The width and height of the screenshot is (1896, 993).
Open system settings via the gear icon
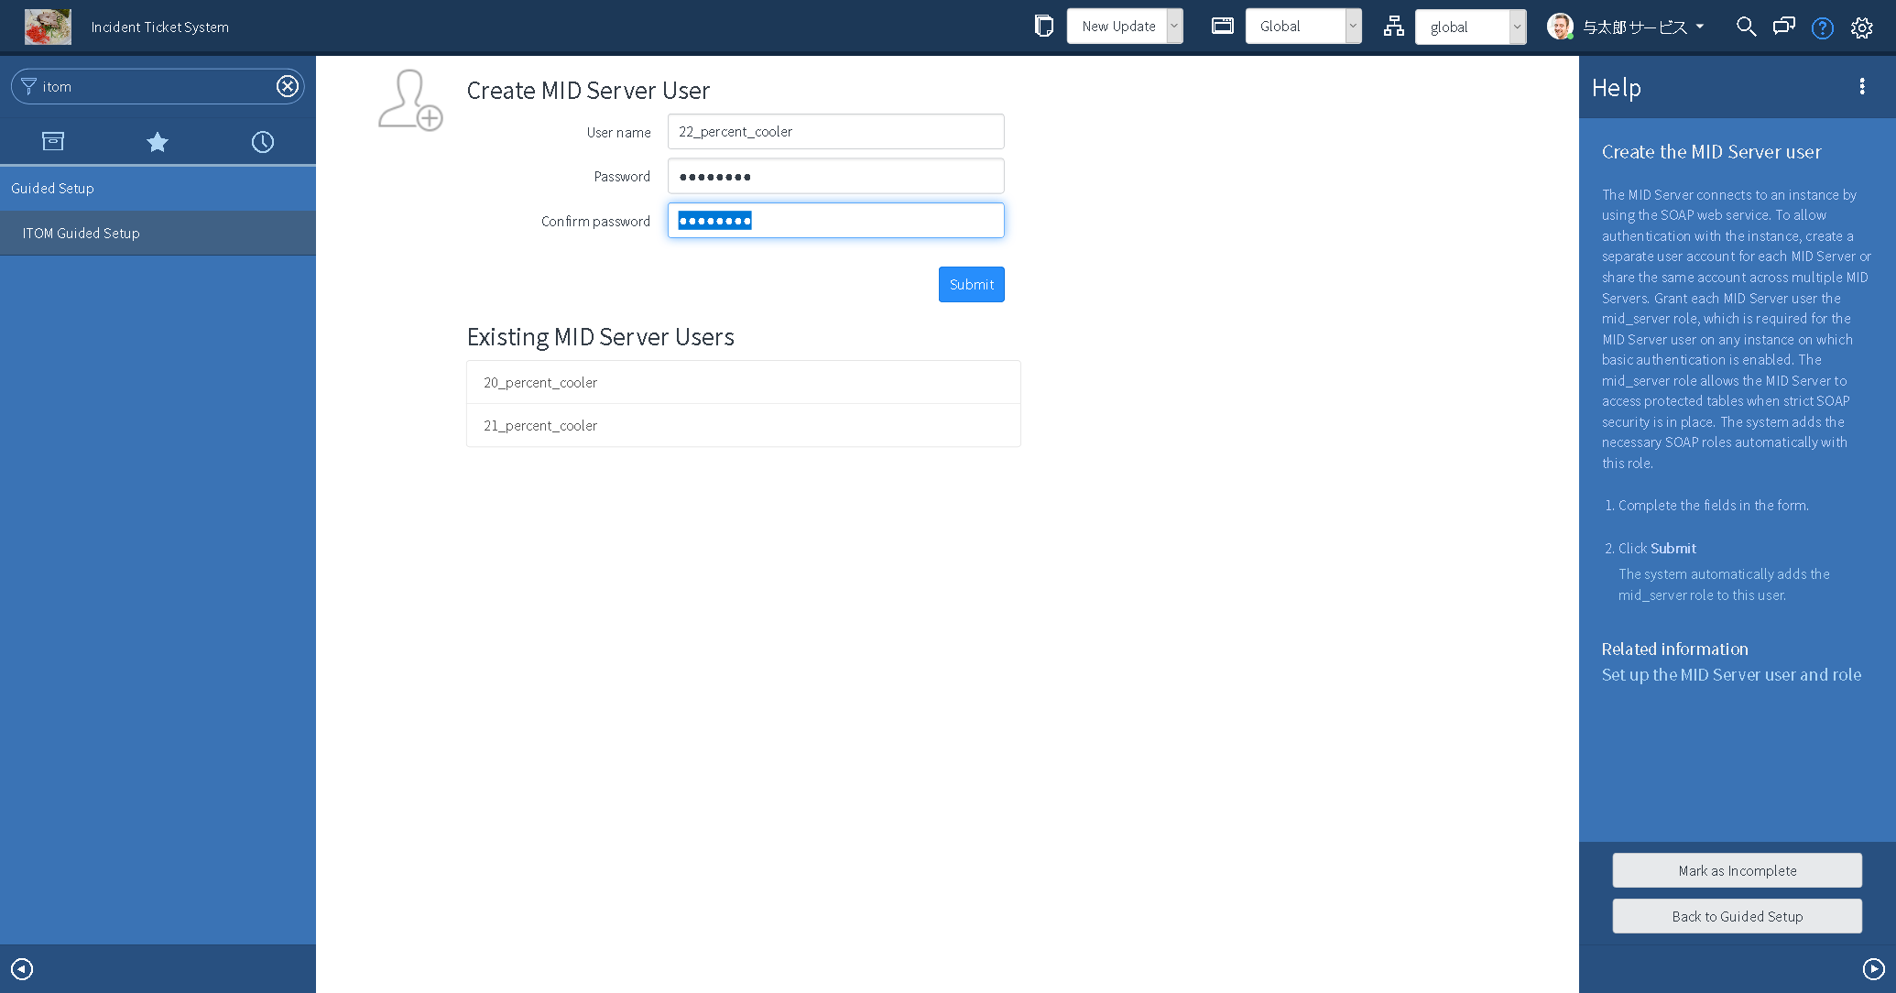[x=1861, y=27]
